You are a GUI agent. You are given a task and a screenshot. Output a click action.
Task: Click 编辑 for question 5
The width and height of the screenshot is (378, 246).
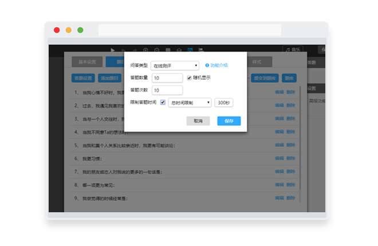pos(279,145)
